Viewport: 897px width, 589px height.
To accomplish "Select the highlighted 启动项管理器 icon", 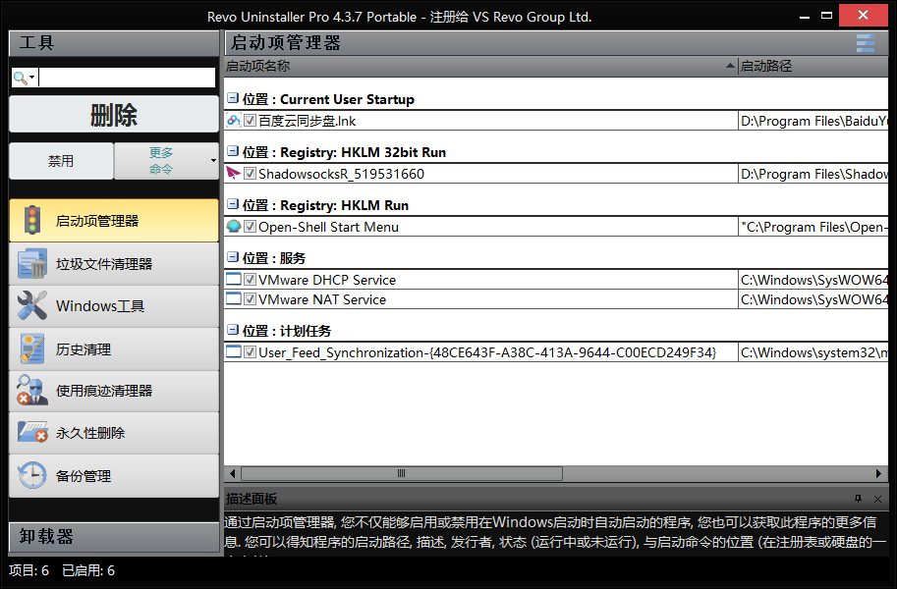I will (30, 221).
